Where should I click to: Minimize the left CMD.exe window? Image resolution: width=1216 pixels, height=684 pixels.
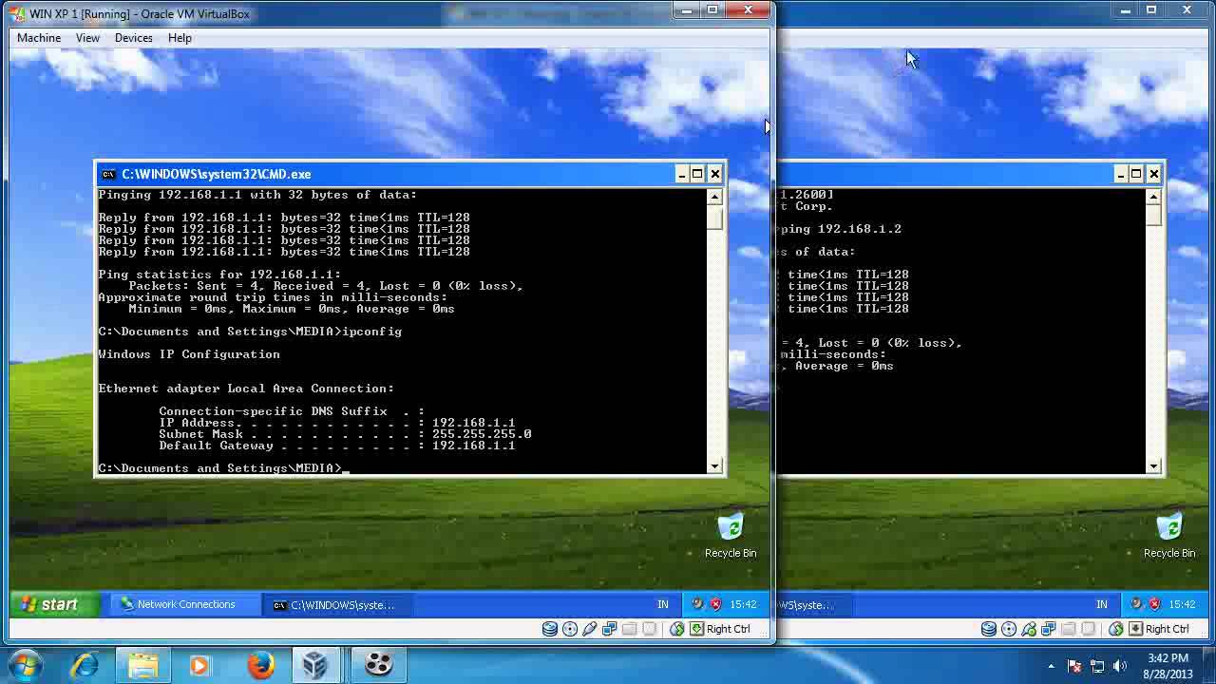[681, 174]
